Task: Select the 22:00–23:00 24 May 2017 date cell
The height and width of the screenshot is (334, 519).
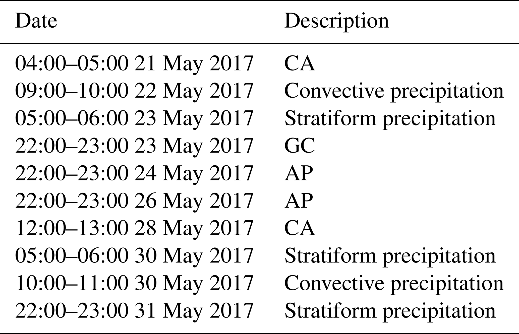Action: 134,173
